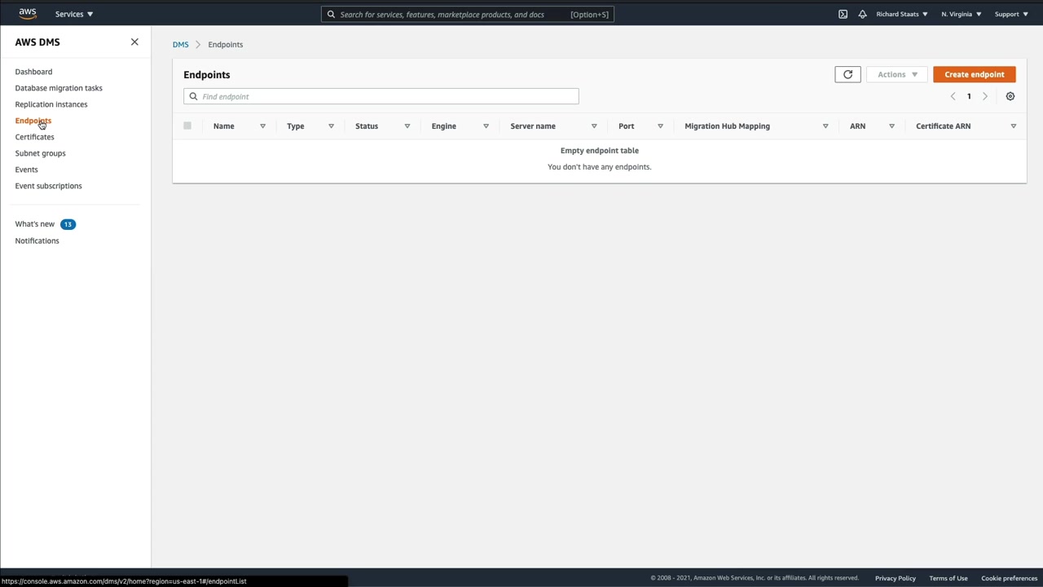Viewport: 1043px width, 587px height.
Task: Sort by Migration Hub Mapping arrow
Action: (825, 126)
